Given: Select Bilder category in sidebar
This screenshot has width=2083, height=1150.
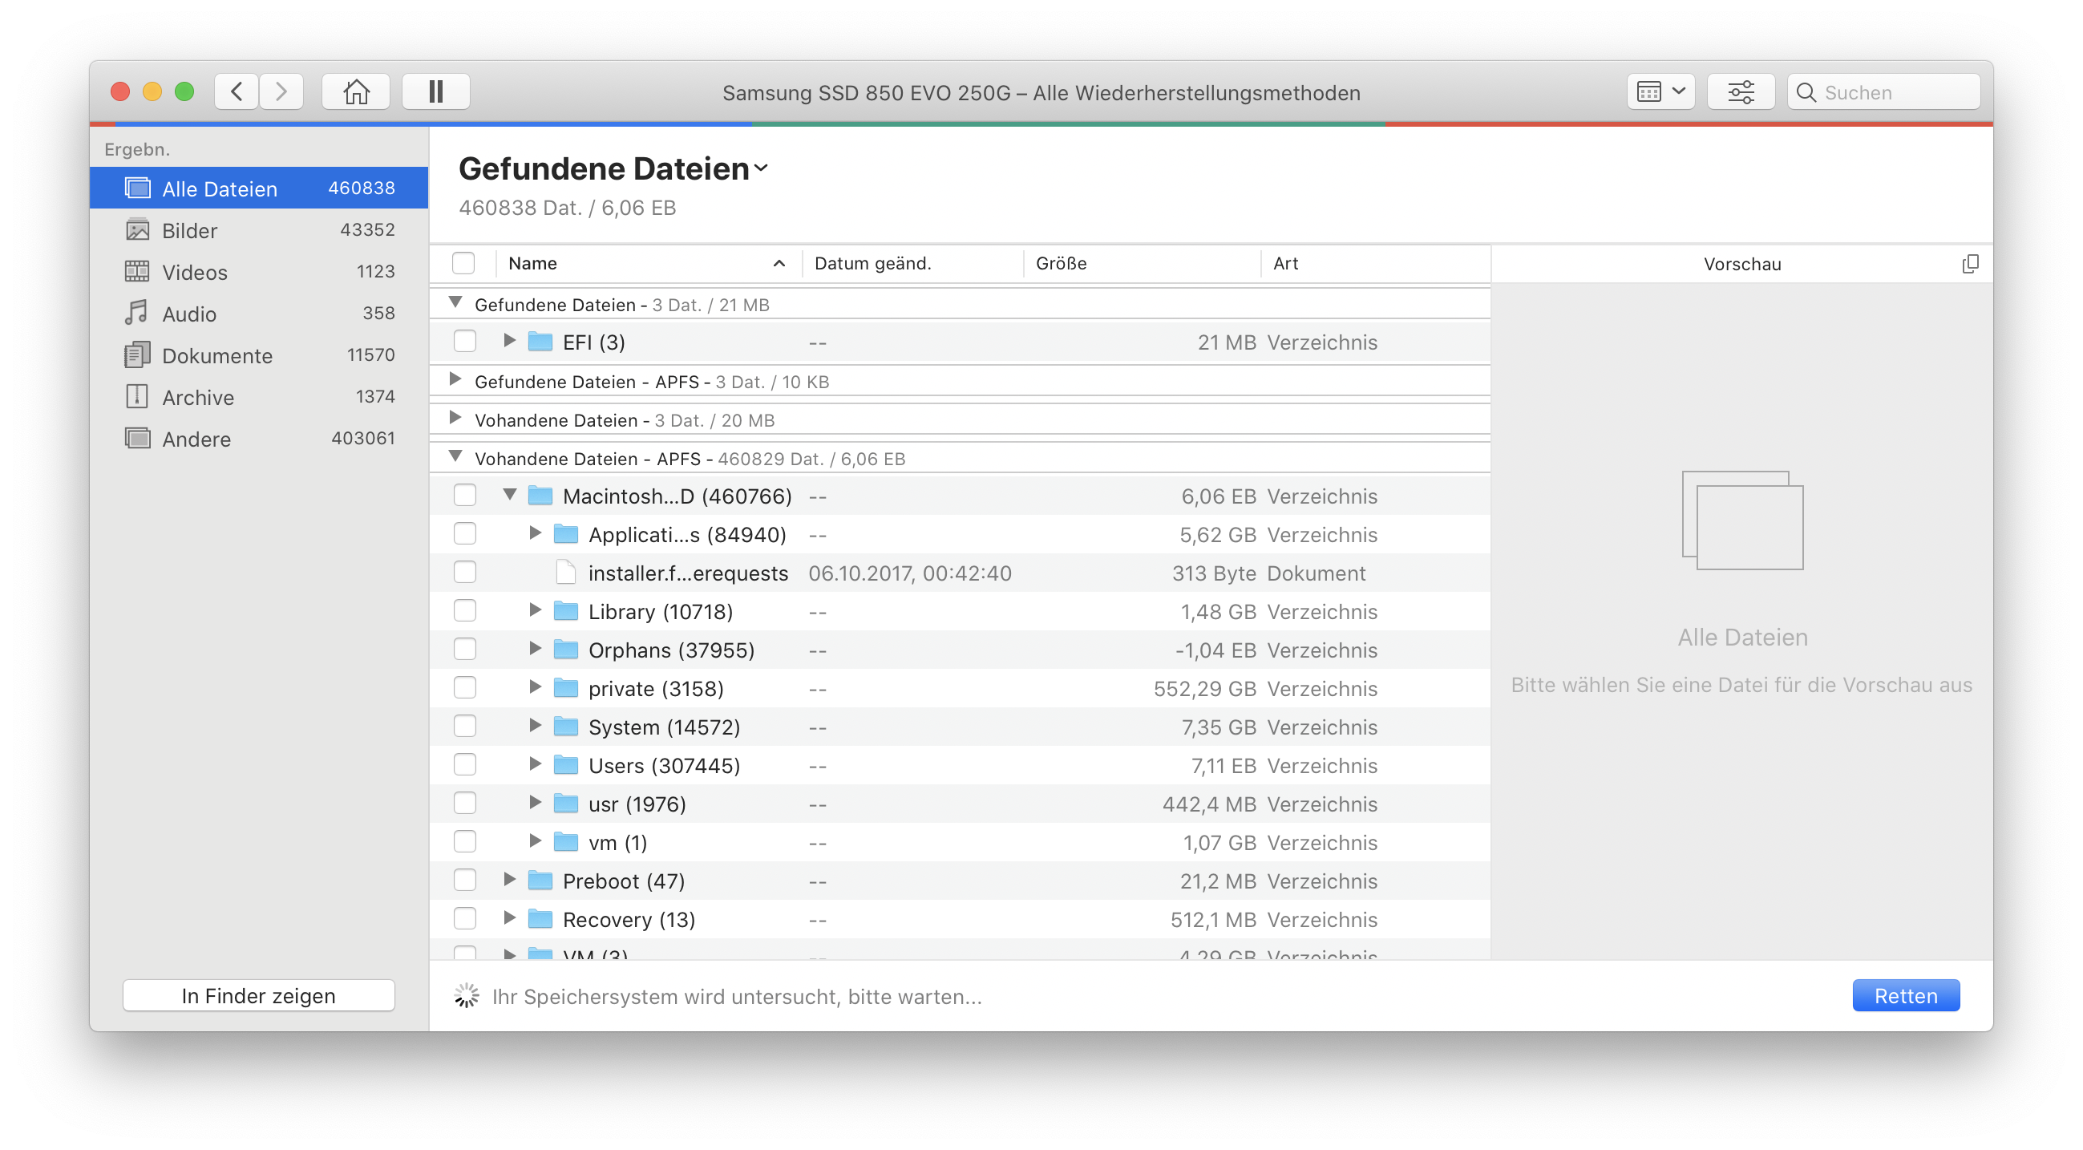Looking at the screenshot, I should (x=259, y=230).
